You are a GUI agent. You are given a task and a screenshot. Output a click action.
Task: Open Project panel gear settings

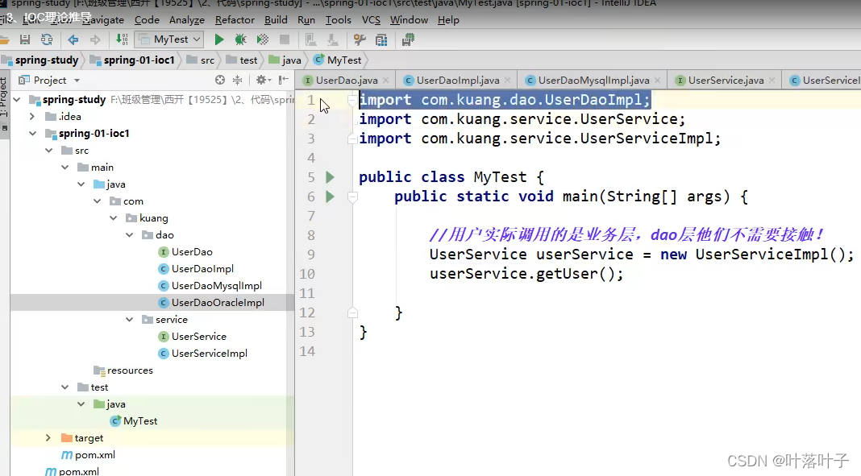263,80
